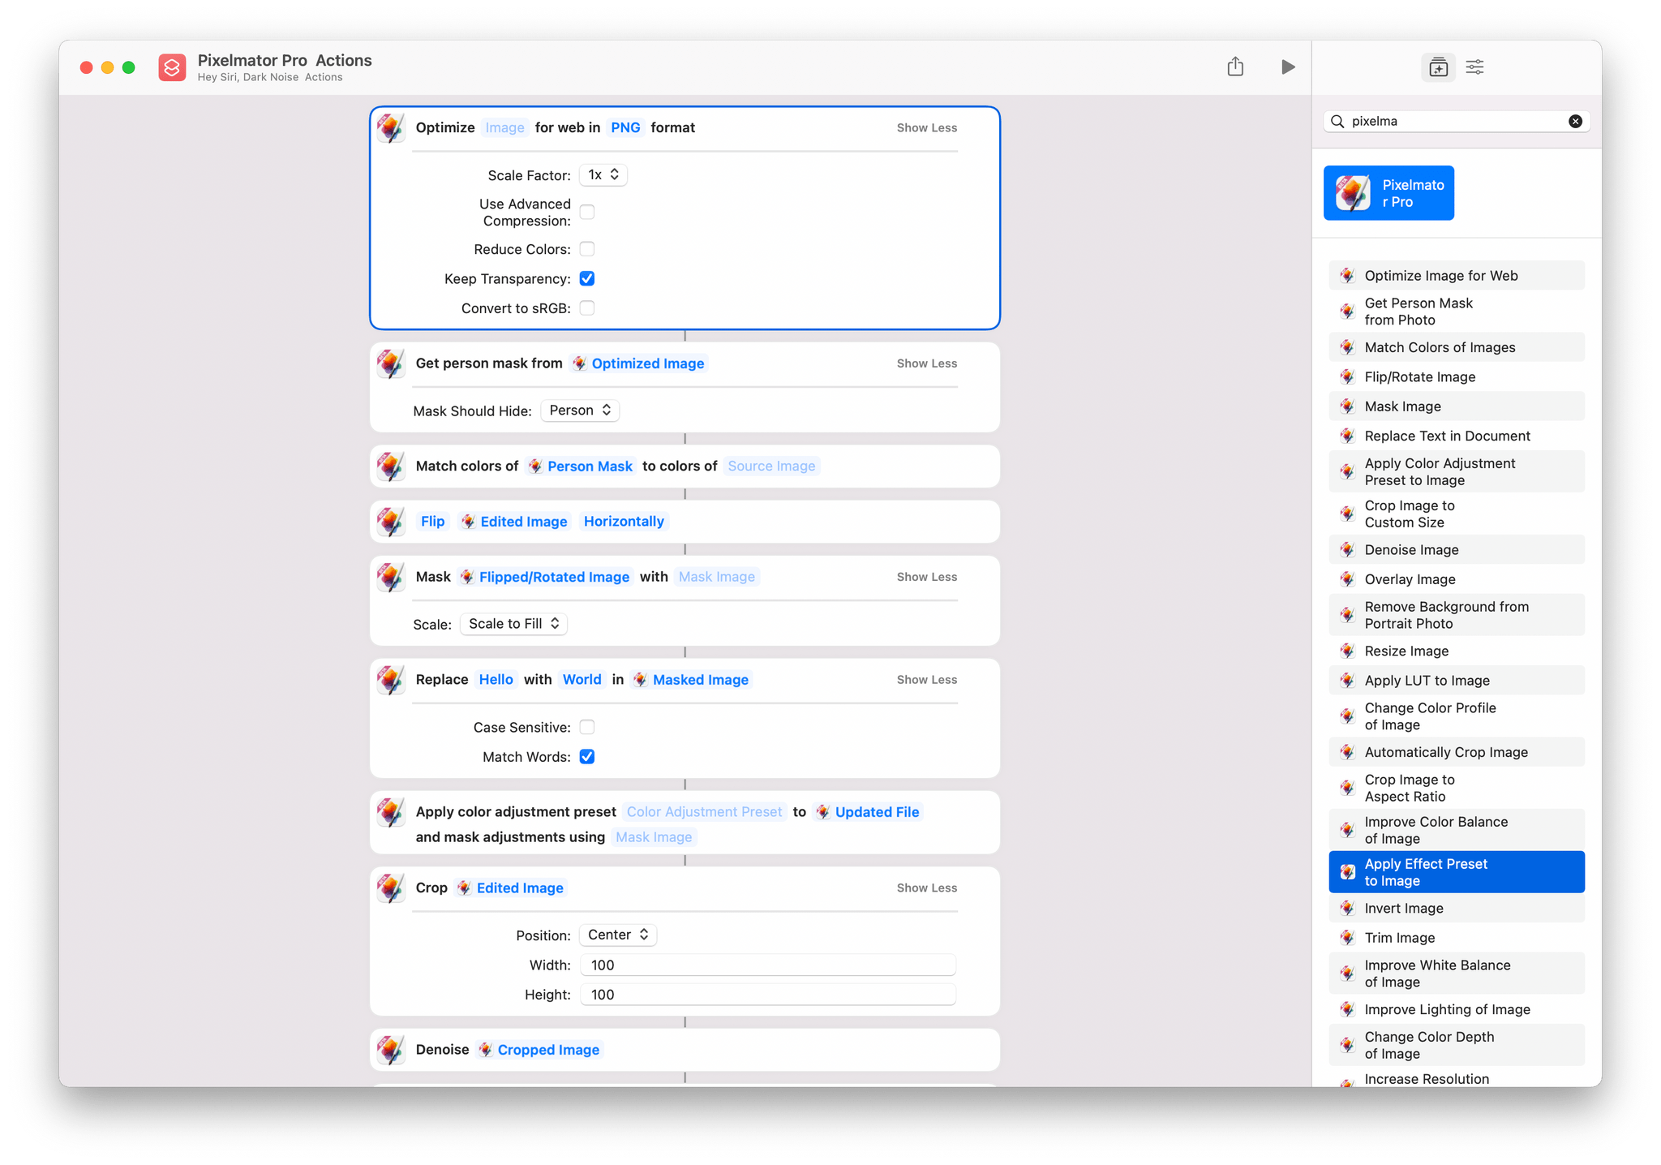This screenshot has height=1165, width=1661.
Task: Click the Pixelmator icon of Mask action
Action: 391,577
